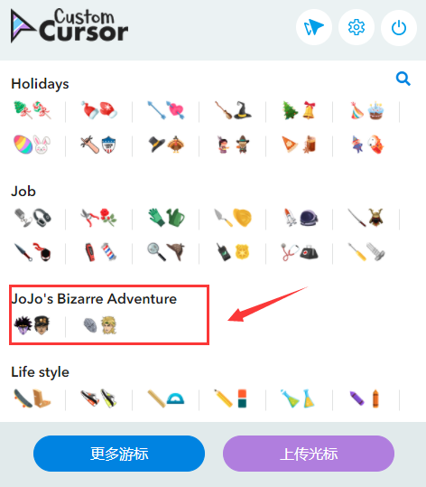Click the blue 更多游标 button

[119, 454]
